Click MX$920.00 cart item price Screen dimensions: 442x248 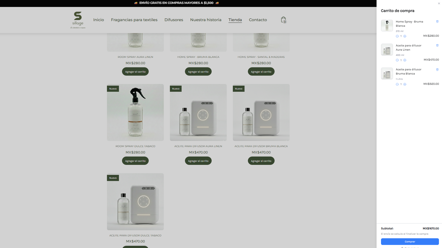tap(431, 84)
